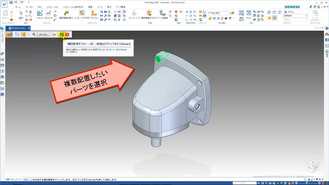Toggle the highlighted select components option in command bar
The width and height of the screenshot is (329, 185).
click(x=24, y=34)
